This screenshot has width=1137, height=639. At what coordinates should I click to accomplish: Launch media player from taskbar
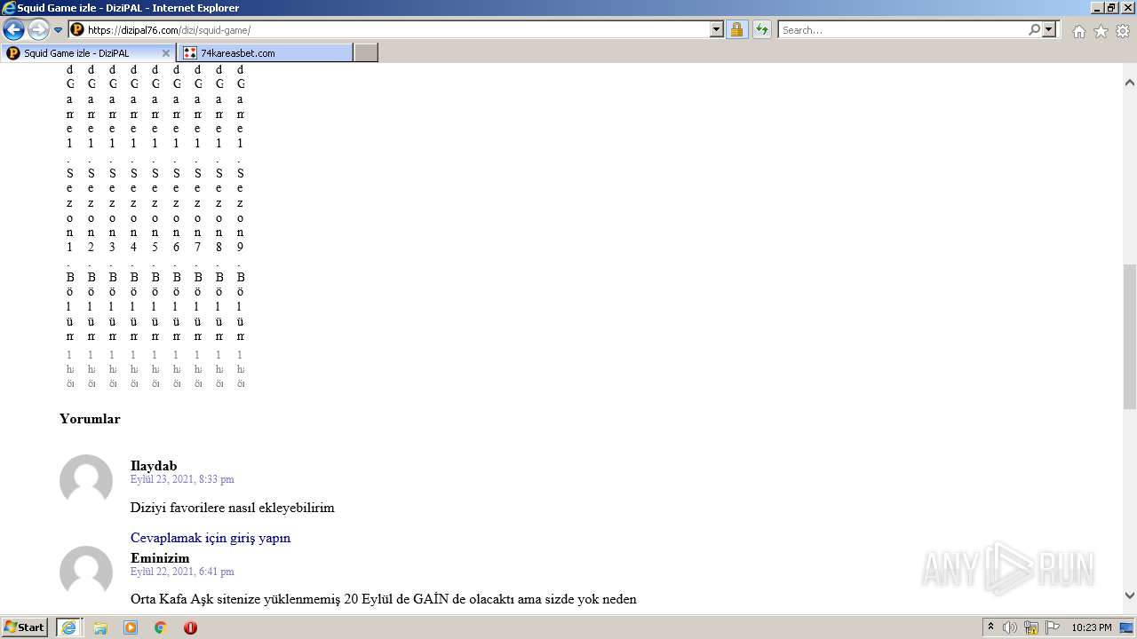(131, 627)
